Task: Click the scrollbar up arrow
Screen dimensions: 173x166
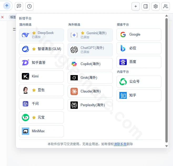Action: pos(166,16)
